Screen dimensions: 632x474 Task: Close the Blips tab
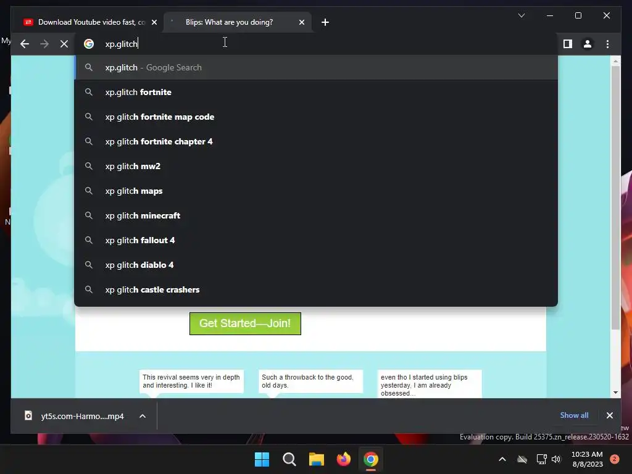[302, 23]
